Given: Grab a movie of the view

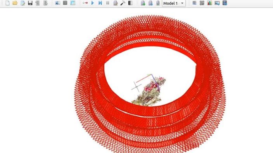Looking at the screenshot, I should tap(225, 3).
